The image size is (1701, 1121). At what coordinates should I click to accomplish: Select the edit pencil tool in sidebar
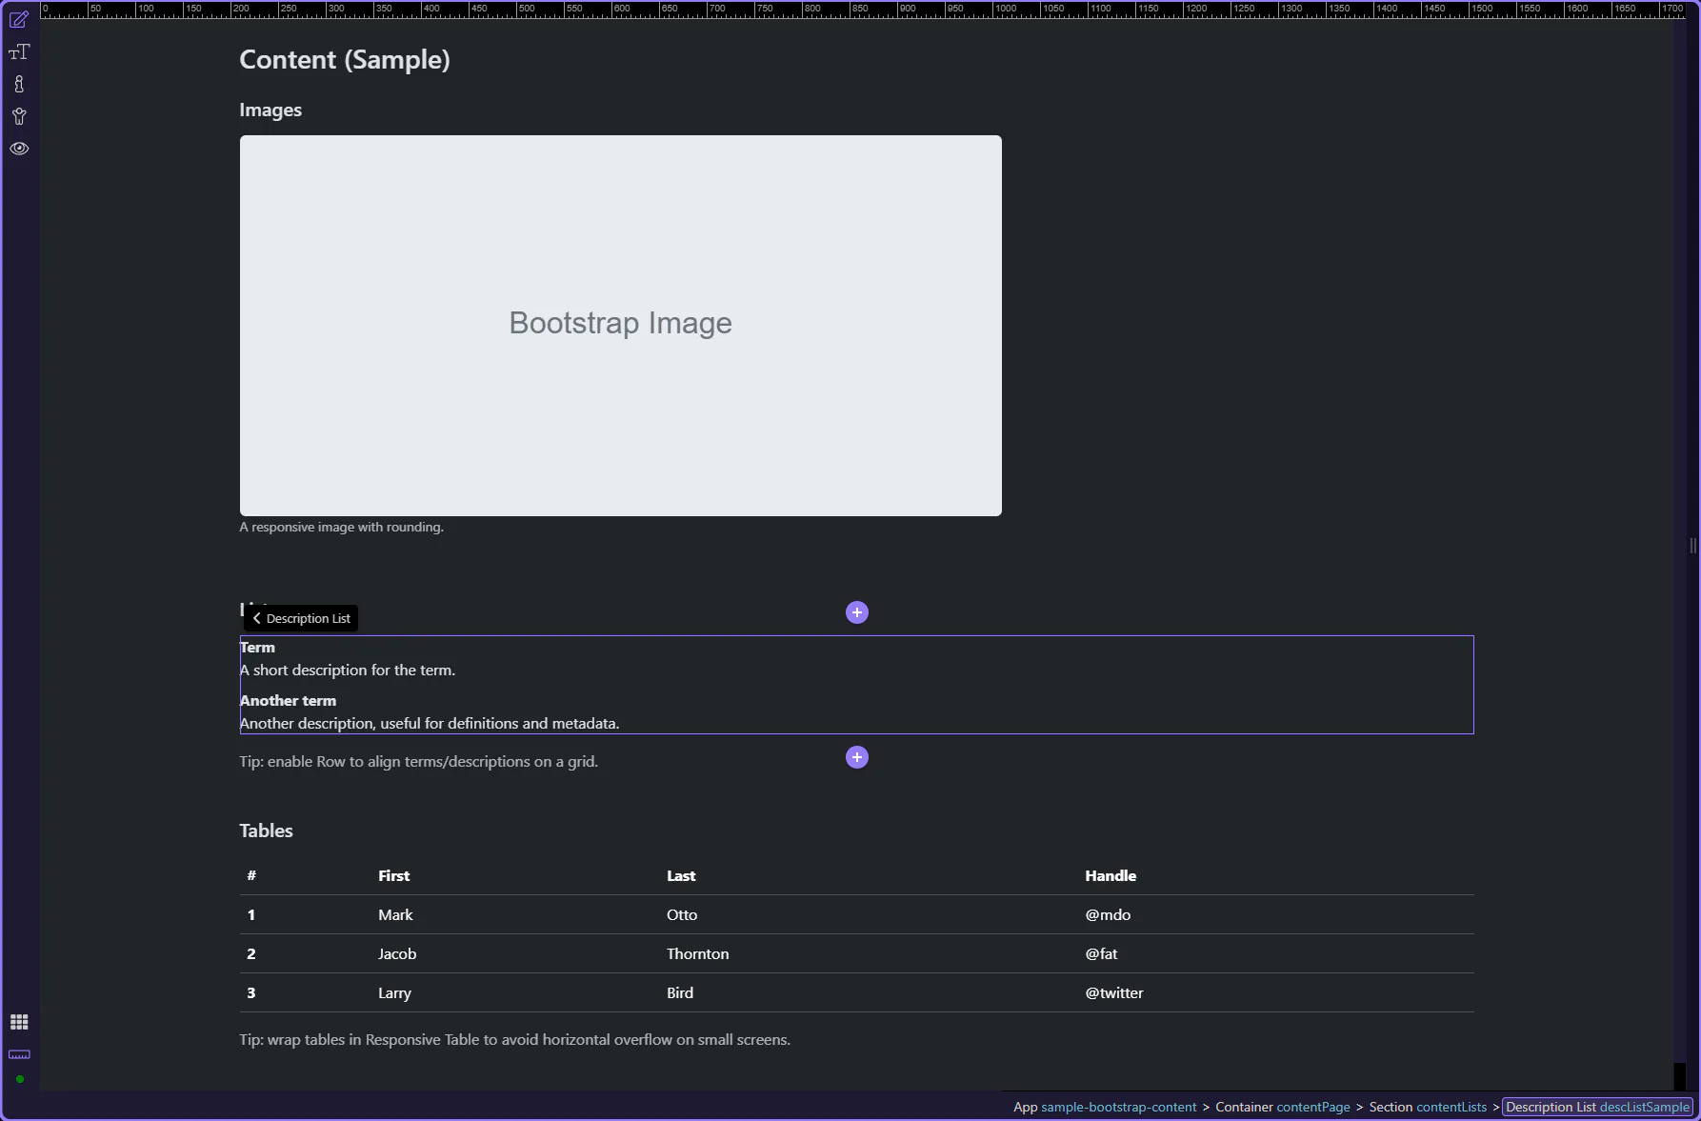(19, 20)
